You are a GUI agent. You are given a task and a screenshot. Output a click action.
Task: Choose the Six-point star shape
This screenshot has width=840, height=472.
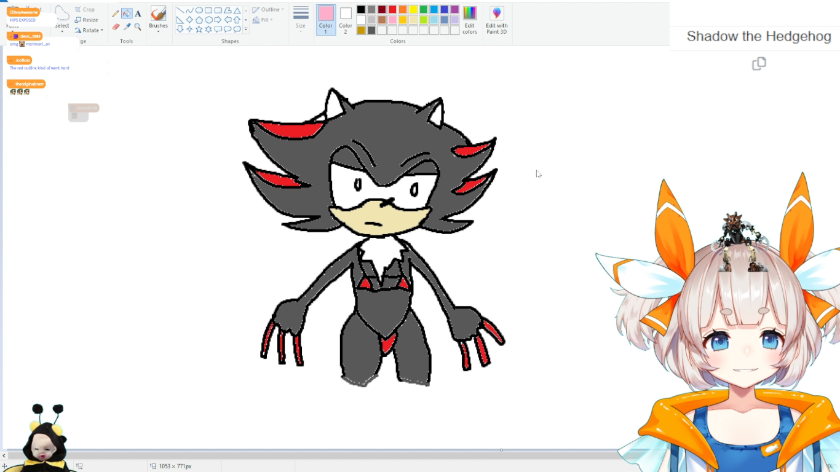coord(208,29)
